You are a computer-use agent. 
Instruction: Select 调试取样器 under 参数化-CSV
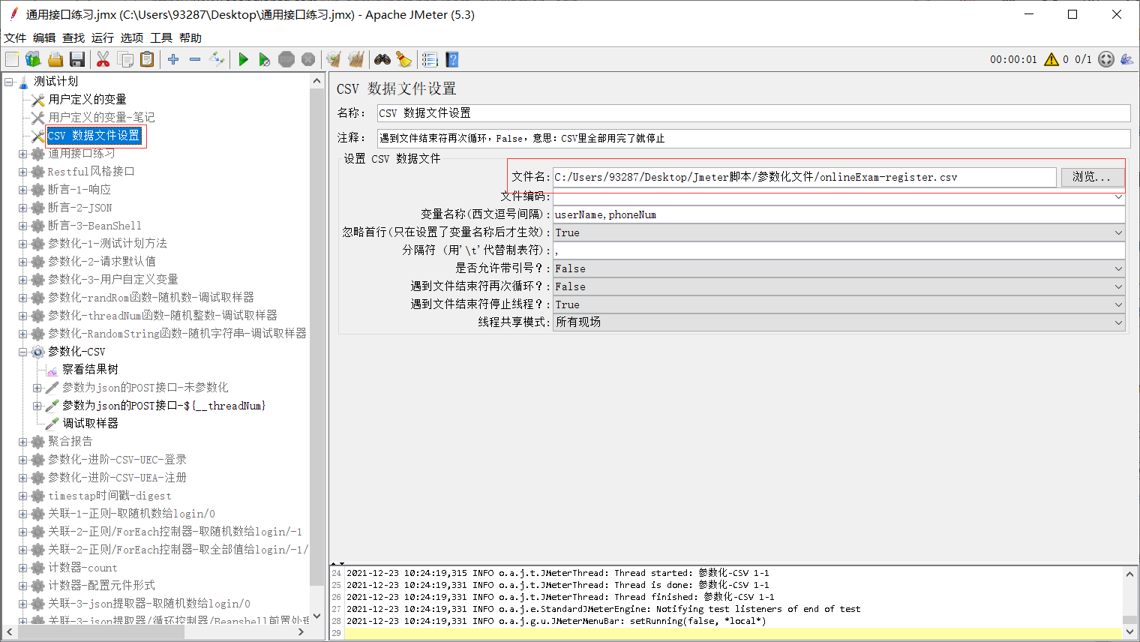[x=90, y=423]
